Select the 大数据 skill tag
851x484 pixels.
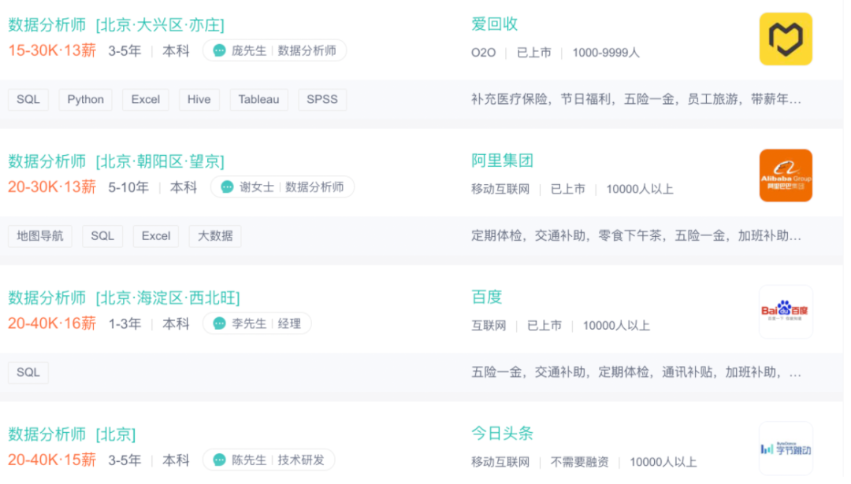point(215,236)
